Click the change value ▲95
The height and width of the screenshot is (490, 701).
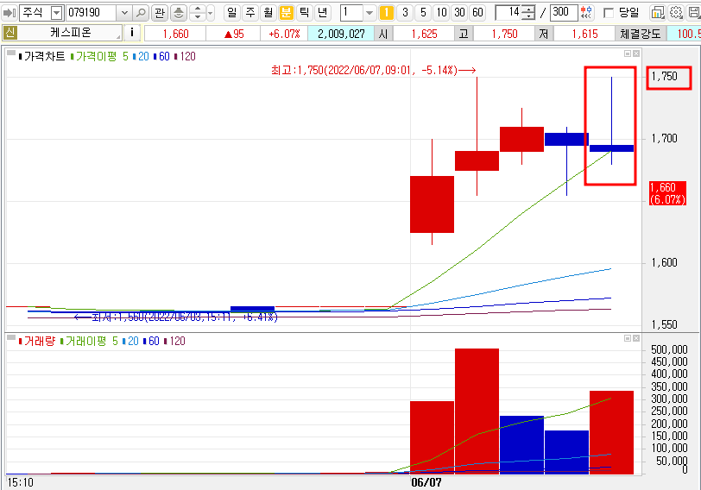[234, 34]
